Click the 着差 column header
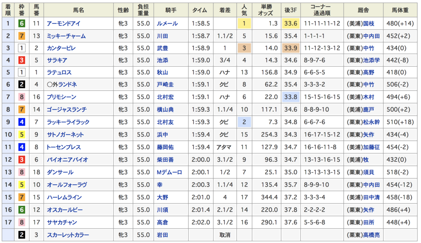The width and height of the screenshot is (421, 243). [x=225, y=10]
